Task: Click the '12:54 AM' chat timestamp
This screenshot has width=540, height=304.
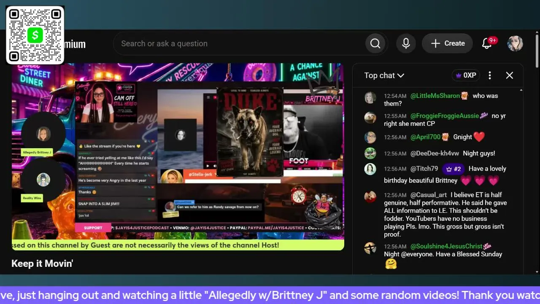Action: [395, 96]
